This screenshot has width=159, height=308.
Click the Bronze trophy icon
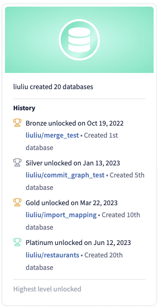pyautogui.click(x=17, y=123)
